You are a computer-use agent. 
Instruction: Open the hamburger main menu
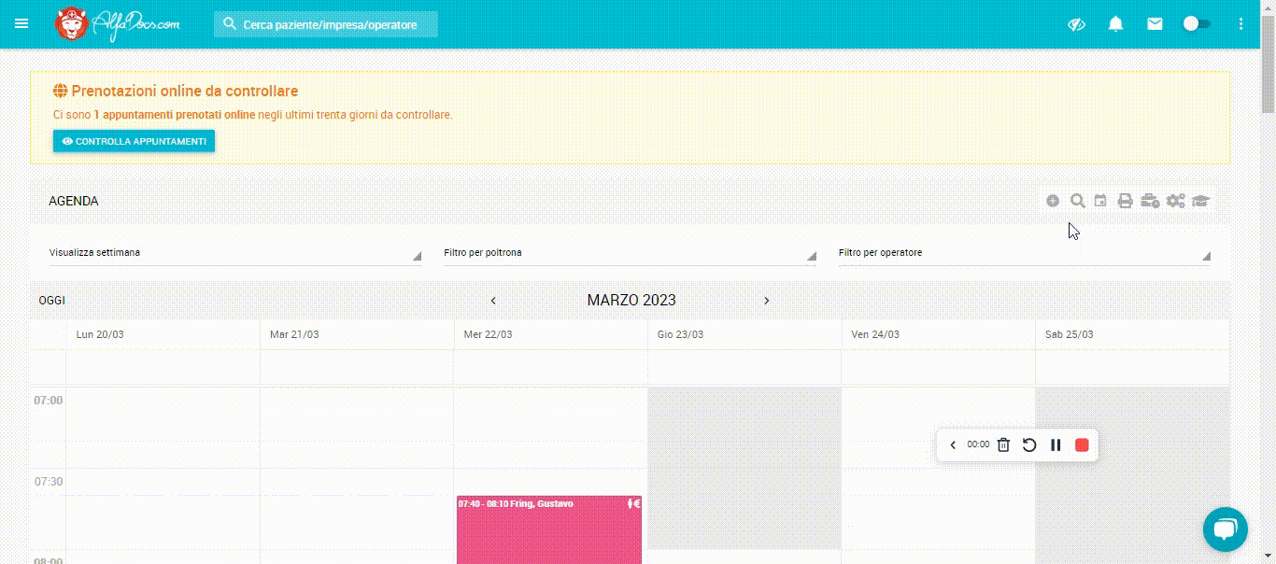[x=21, y=23]
